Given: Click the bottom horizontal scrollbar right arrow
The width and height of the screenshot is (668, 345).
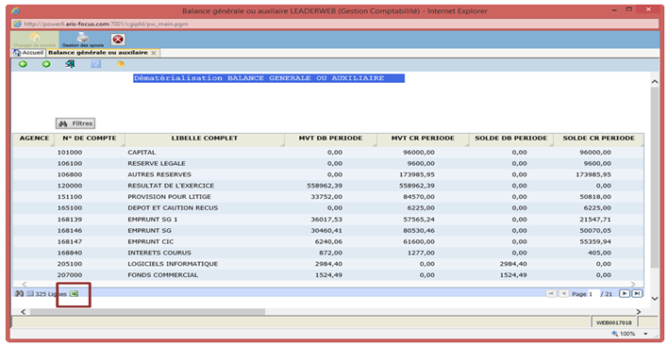Looking at the screenshot, I should pos(638,312).
